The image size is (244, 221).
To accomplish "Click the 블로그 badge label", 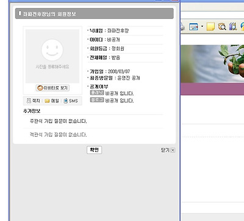I will click(97, 100).
